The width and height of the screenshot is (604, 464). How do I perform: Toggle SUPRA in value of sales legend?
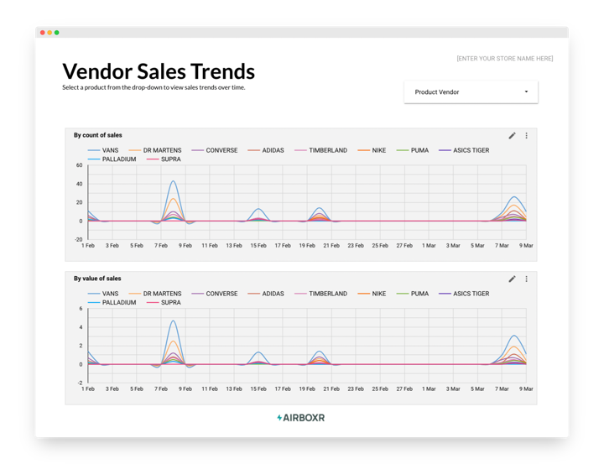(x=164, y=303)
